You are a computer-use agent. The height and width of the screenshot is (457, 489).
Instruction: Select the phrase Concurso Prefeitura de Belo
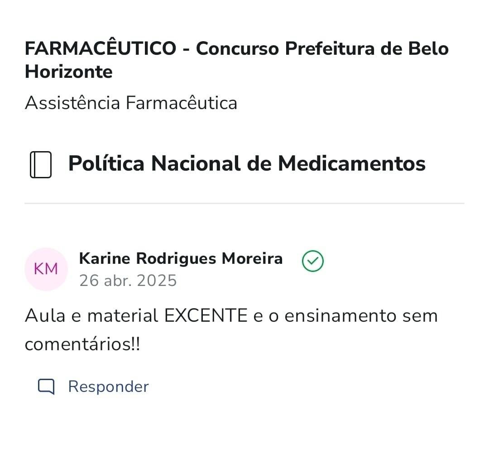pos(322,48)
